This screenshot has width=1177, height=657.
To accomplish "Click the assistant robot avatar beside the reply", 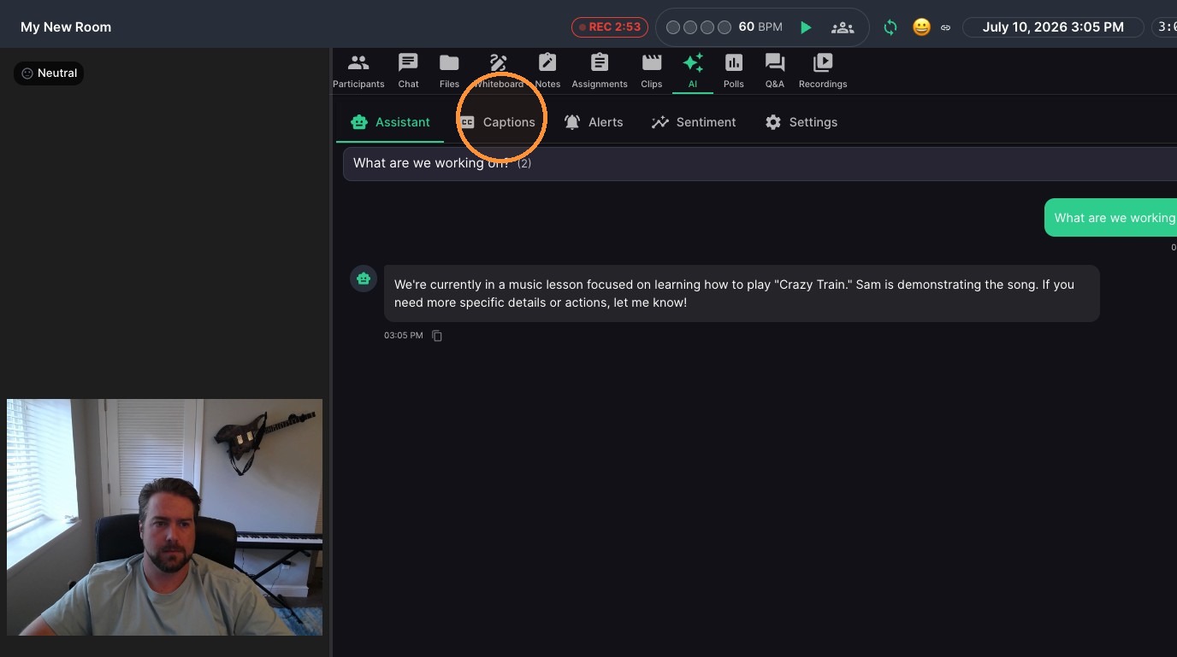I will coord(364,279).
